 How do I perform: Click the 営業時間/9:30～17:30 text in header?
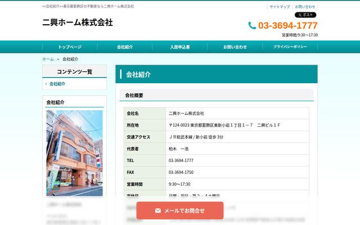[300, 35]
